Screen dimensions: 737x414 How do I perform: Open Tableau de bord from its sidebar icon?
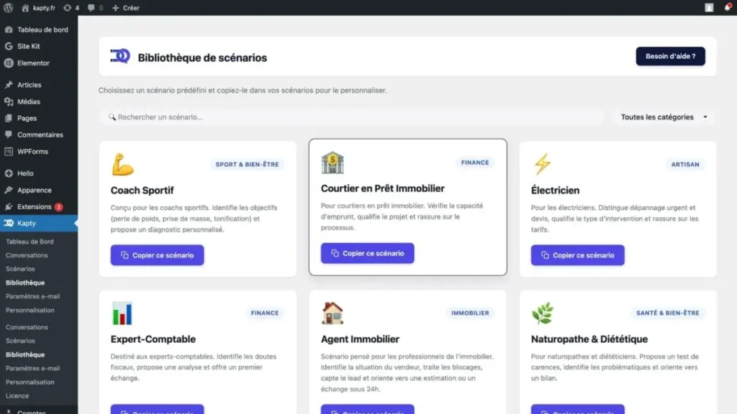(10, 29)
